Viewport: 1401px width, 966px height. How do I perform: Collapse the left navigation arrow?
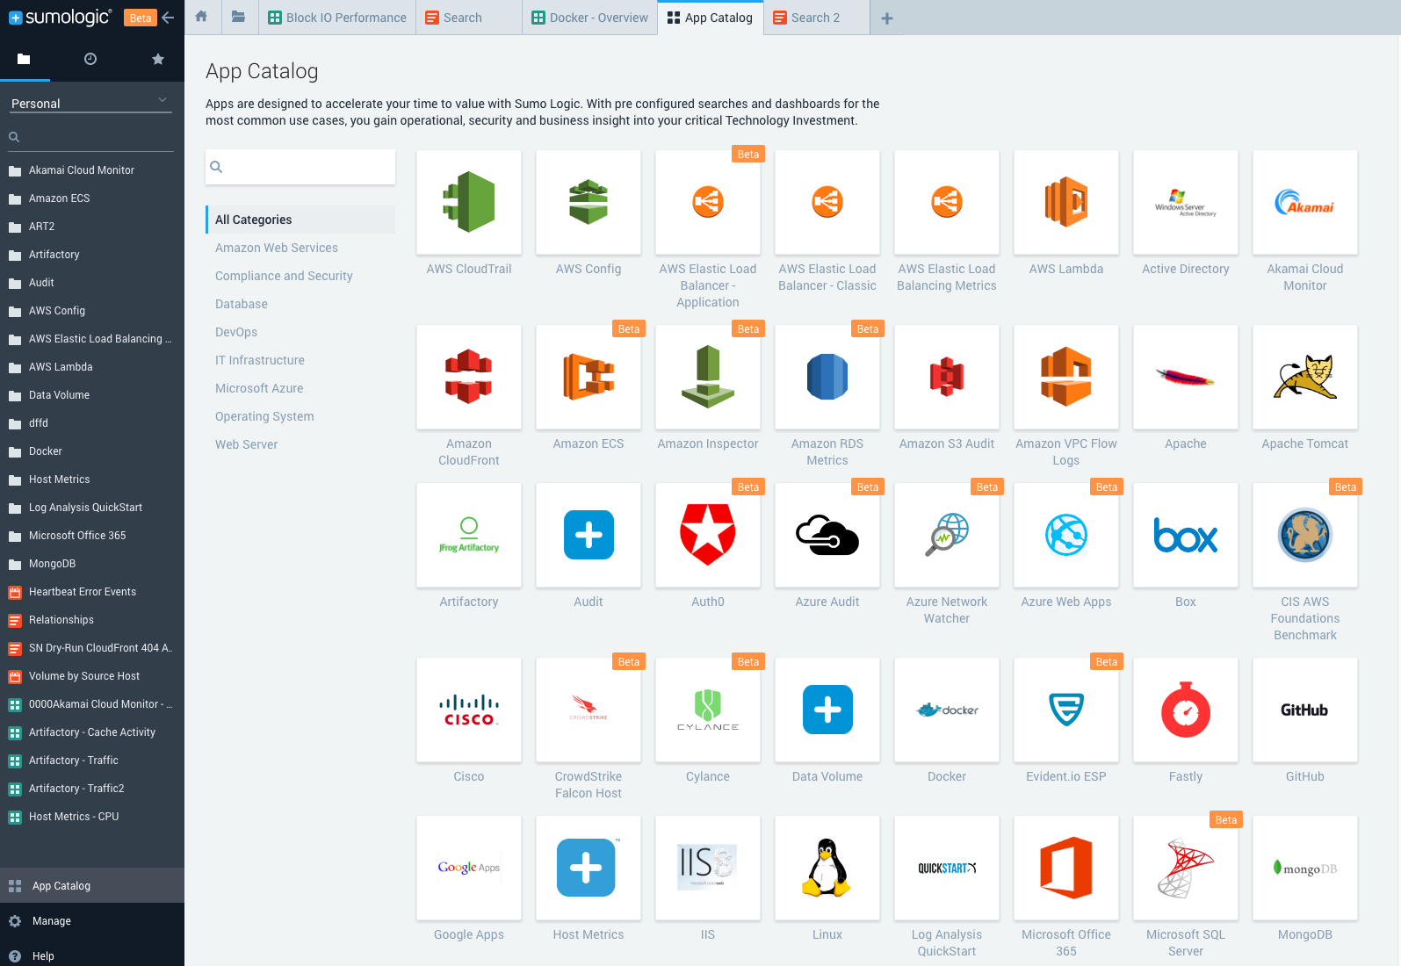click(169, 18)
